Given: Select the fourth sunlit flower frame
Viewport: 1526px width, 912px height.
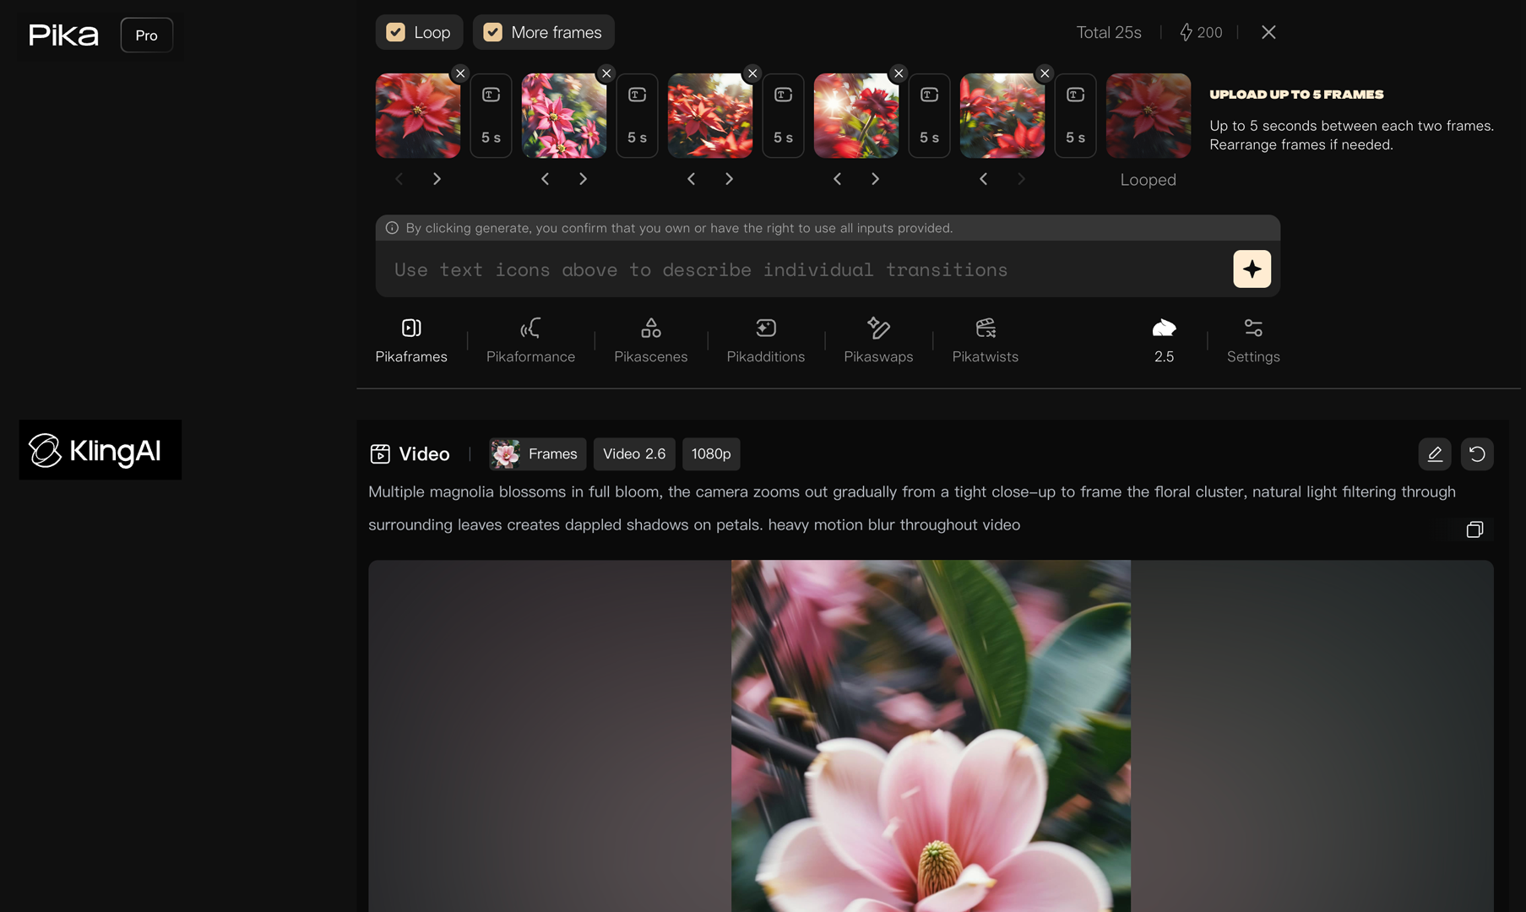Looking at the screenshot, I should (x=856, y=116).
